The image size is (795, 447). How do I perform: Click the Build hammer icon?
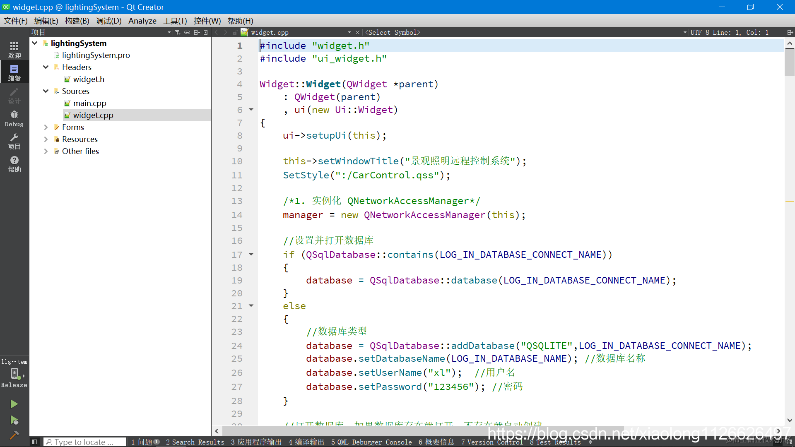pyautogui.click(x=14, y=435)
